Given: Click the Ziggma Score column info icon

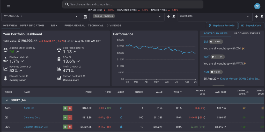Looking at the screenshot, I should [x=247, y=92].
